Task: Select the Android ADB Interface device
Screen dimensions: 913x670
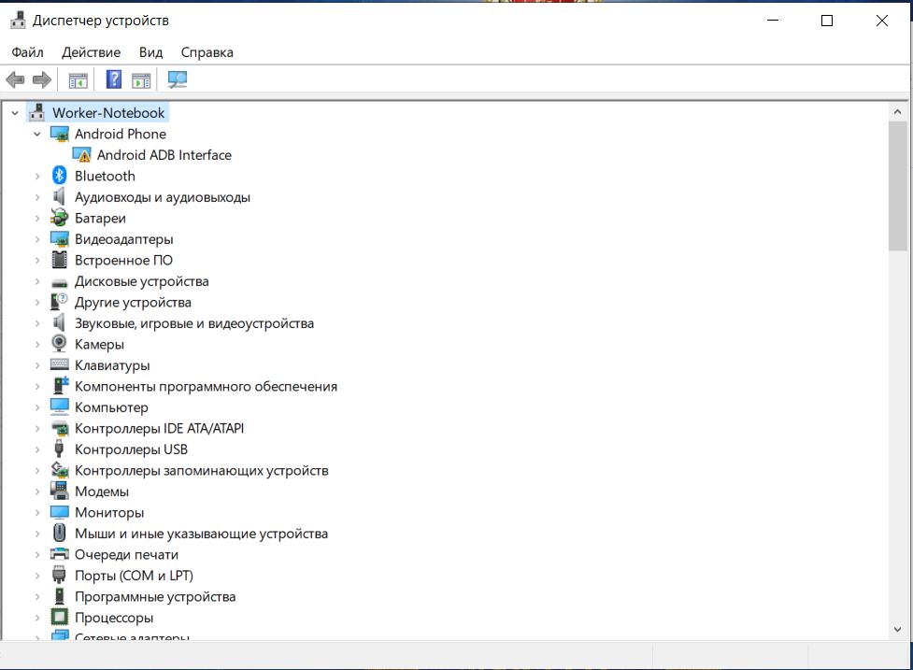Action: (164, 155)
